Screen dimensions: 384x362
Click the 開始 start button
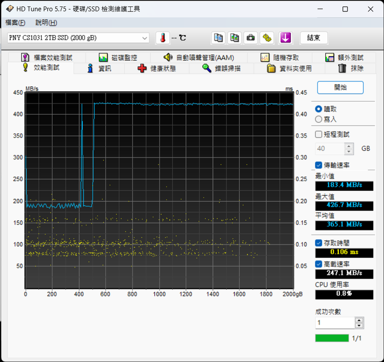[340, 88]
